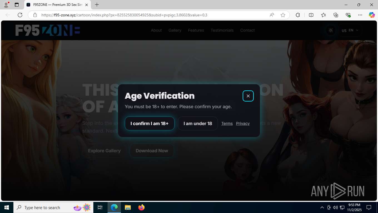Launch Firefox from the taskbar

141,207
